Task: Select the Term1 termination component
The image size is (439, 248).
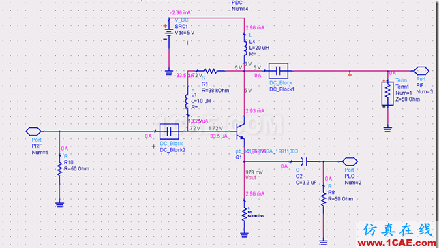Action: (387, 93)
